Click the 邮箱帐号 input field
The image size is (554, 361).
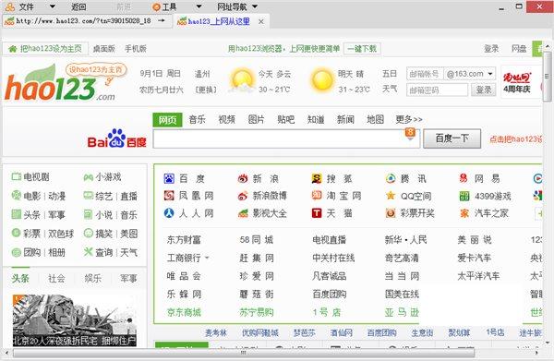pyautogui.click(x=425, y=74)
